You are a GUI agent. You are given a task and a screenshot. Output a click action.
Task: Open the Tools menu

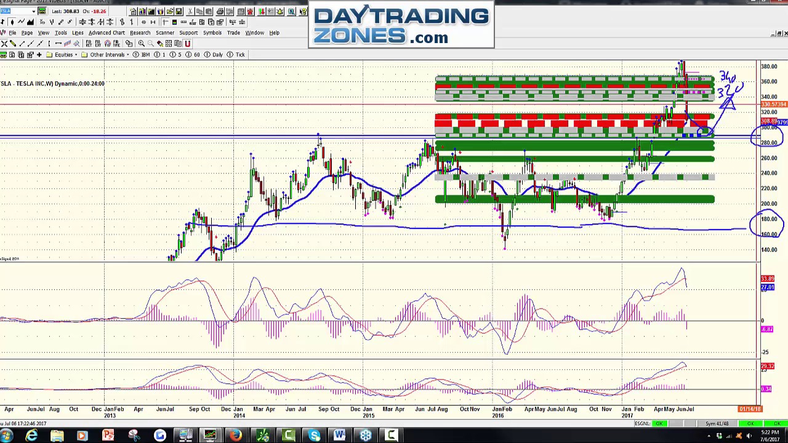pyautogui.click(x=61, y=33)
